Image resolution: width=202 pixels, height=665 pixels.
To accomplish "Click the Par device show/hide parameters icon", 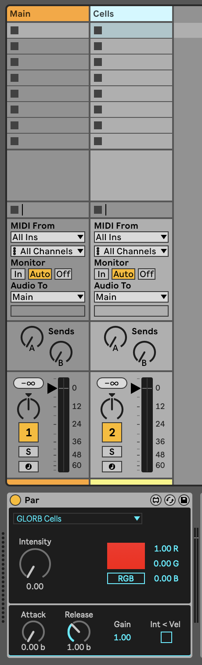I will [x=155, y=500].
